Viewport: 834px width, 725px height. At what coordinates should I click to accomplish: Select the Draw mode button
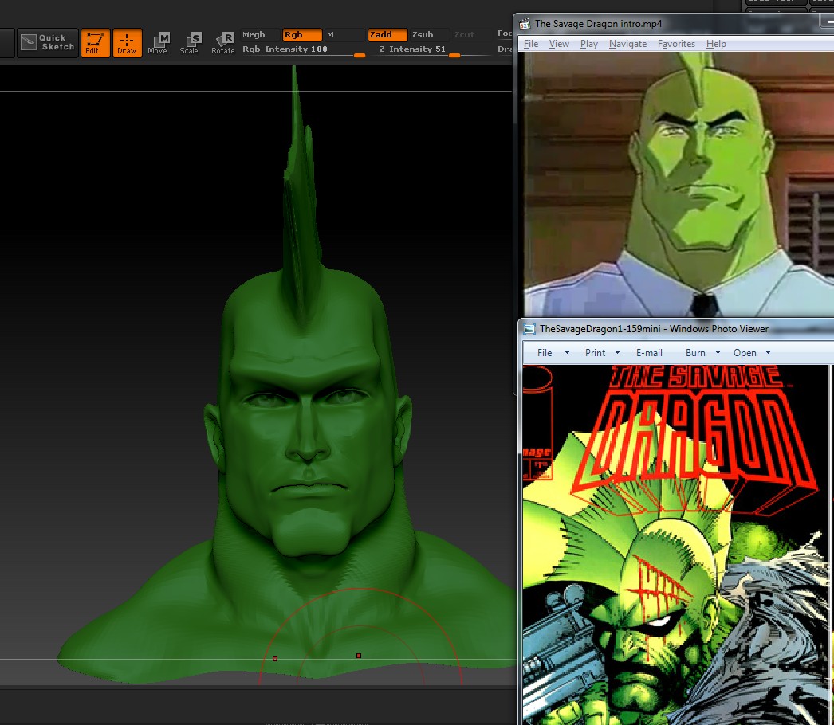click(127, 43)
